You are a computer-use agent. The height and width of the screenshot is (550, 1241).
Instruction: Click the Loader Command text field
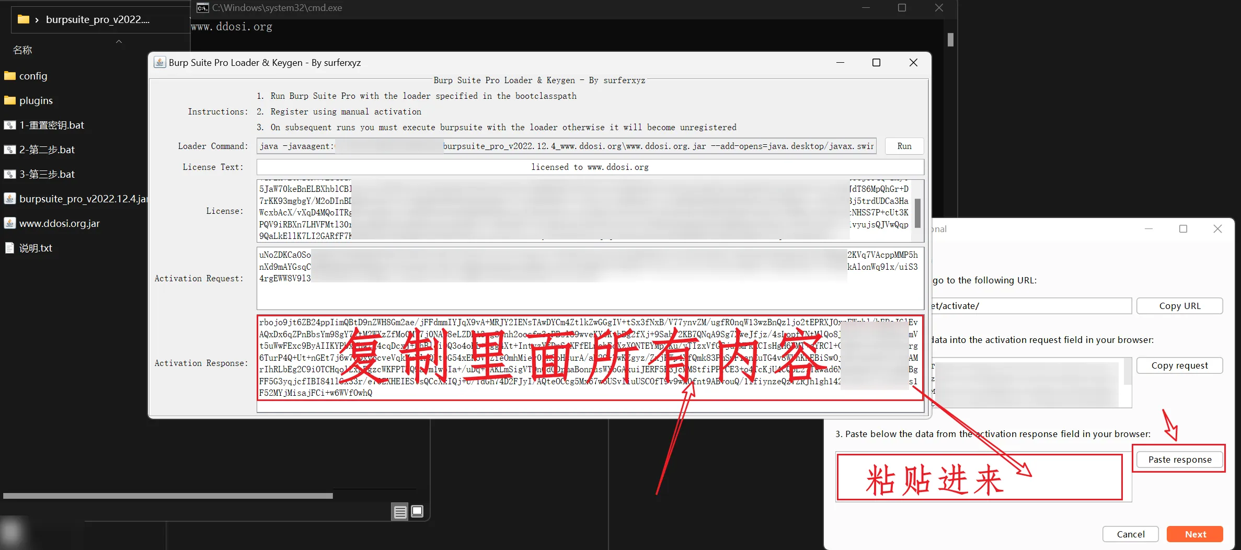pos(566,146)
